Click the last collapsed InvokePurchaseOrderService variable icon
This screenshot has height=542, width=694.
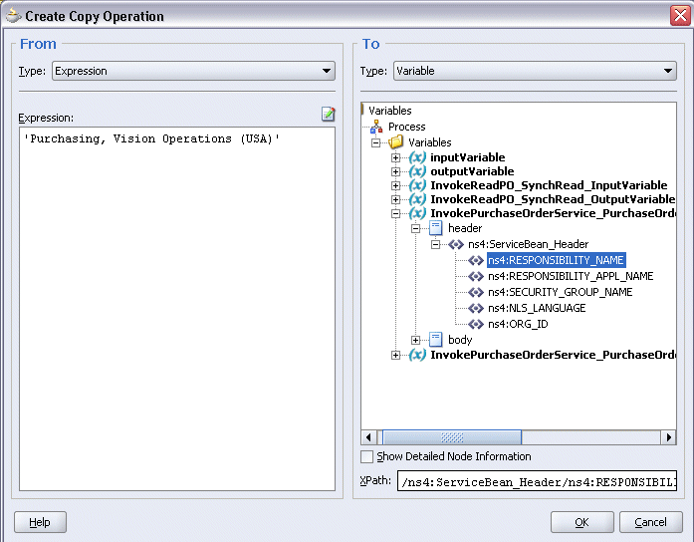417,355
